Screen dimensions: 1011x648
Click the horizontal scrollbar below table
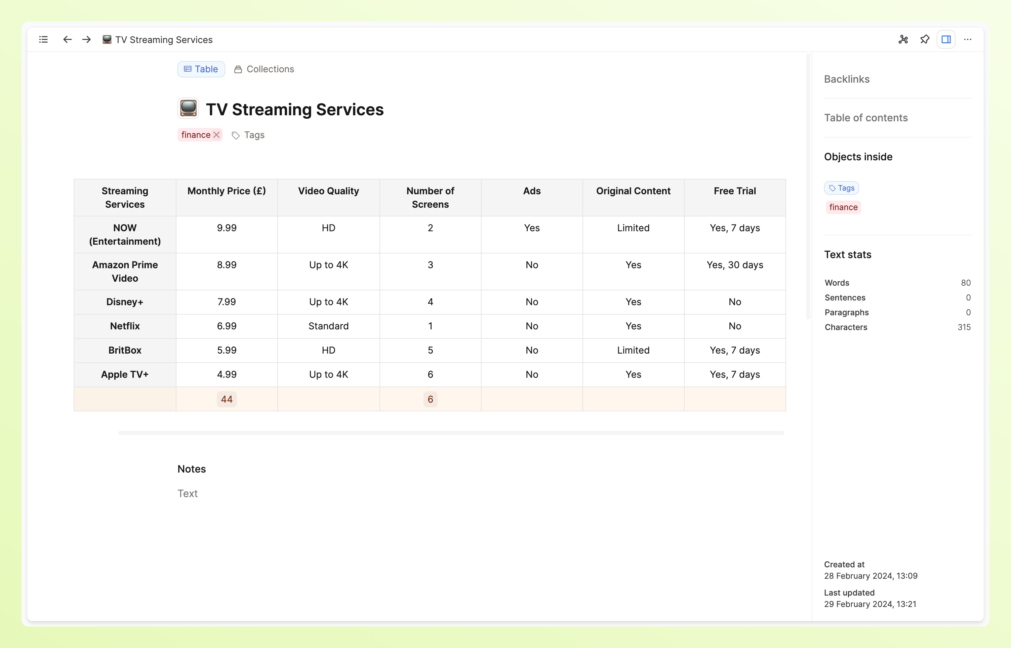pyautogui.click(x=451, y=433)
